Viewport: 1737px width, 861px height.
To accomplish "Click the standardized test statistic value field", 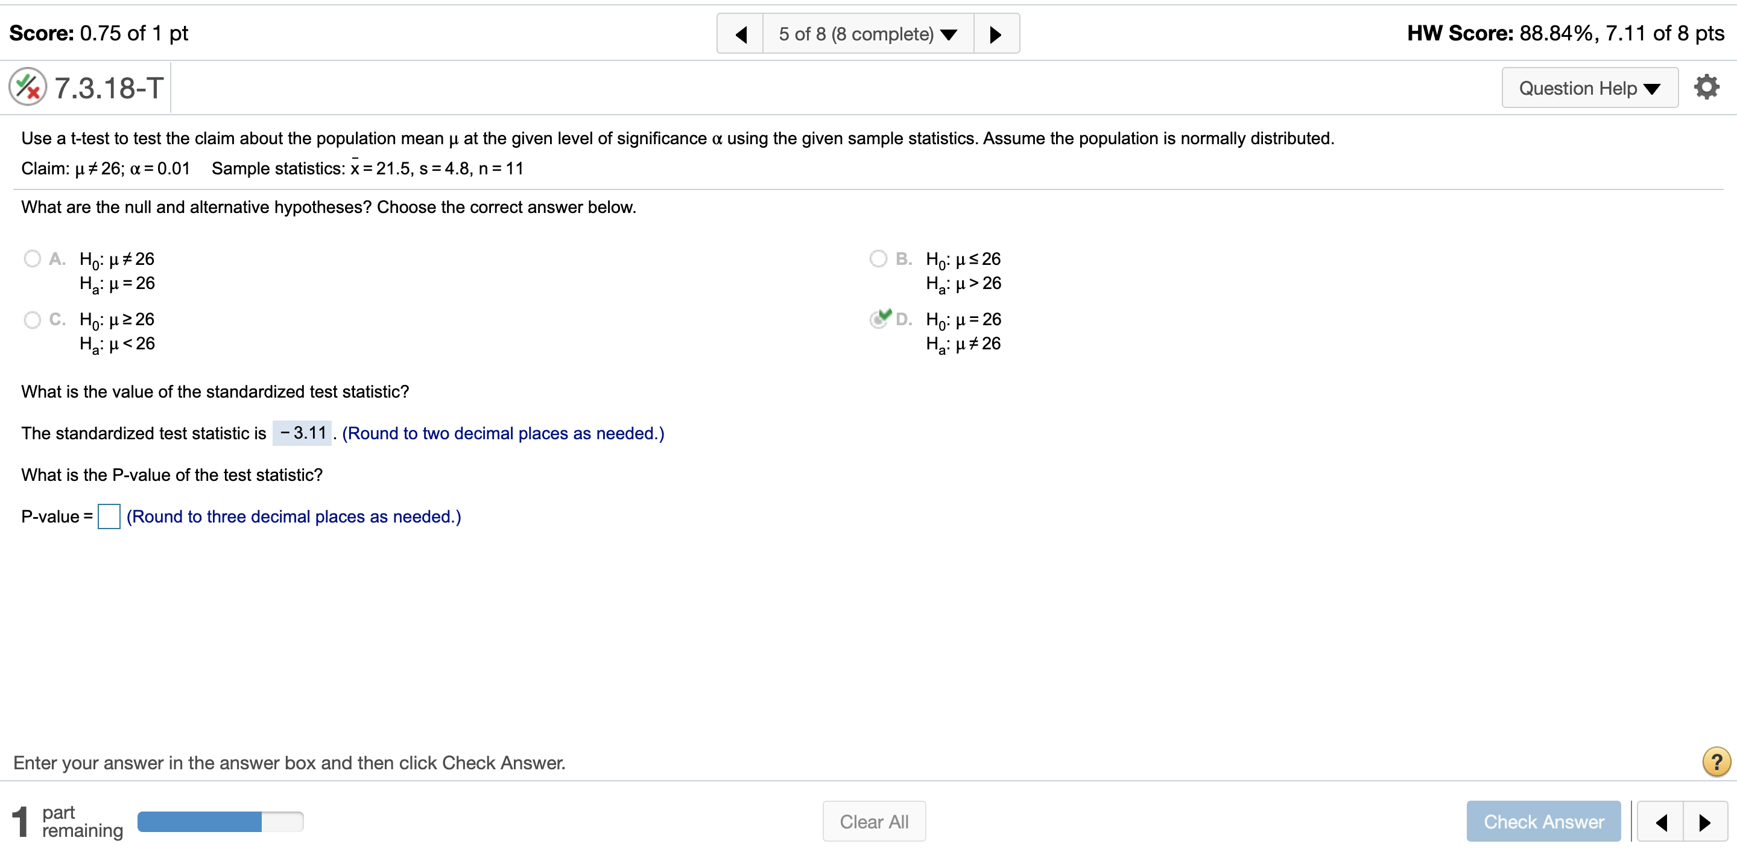I will 302,433.
